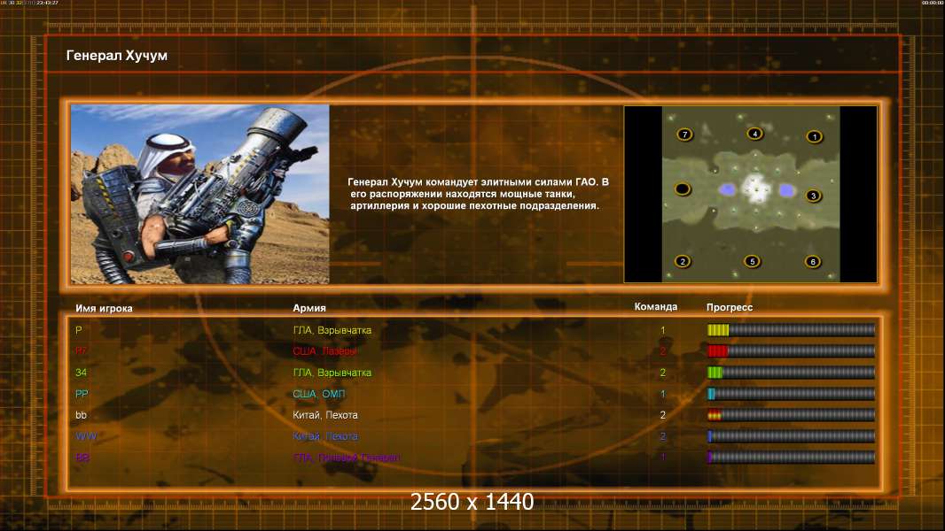This screenshot has height=531, width=945.
Task: Click team number for player PP
Action: (x=662, y=394)
